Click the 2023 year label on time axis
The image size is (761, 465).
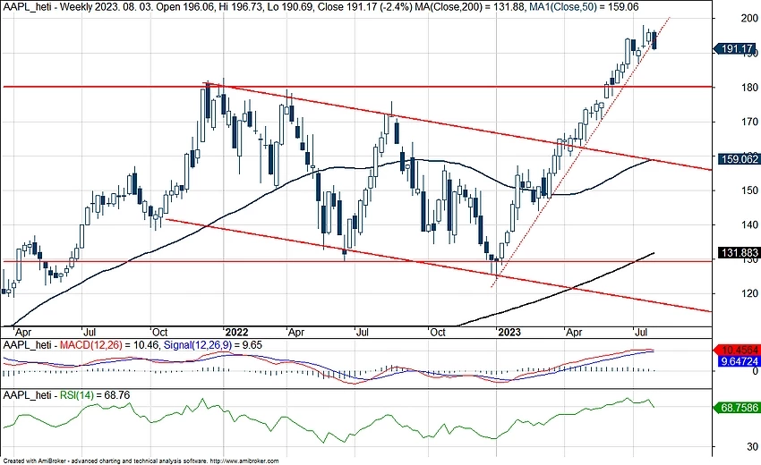point(509,332)
